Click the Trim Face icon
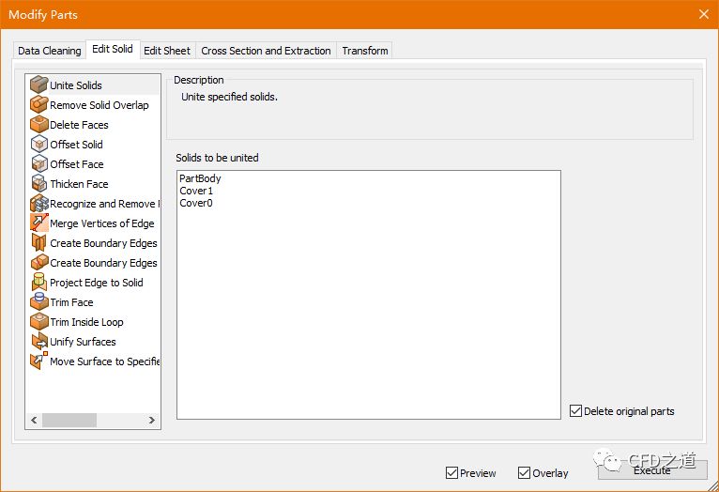719x492 pixels. [x=39, y=301]
